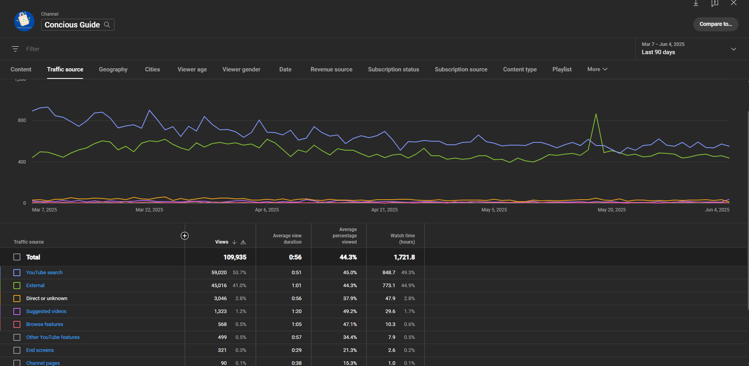Click the Views sort arrow icon
Image resolution: width=749 pixels, height=366 pixels.
[x=235, y=242]
